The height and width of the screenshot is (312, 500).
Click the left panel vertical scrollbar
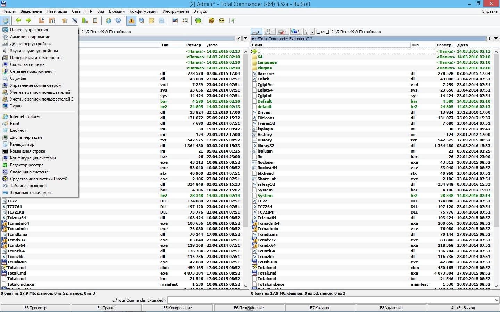click(x=246, y=168)
